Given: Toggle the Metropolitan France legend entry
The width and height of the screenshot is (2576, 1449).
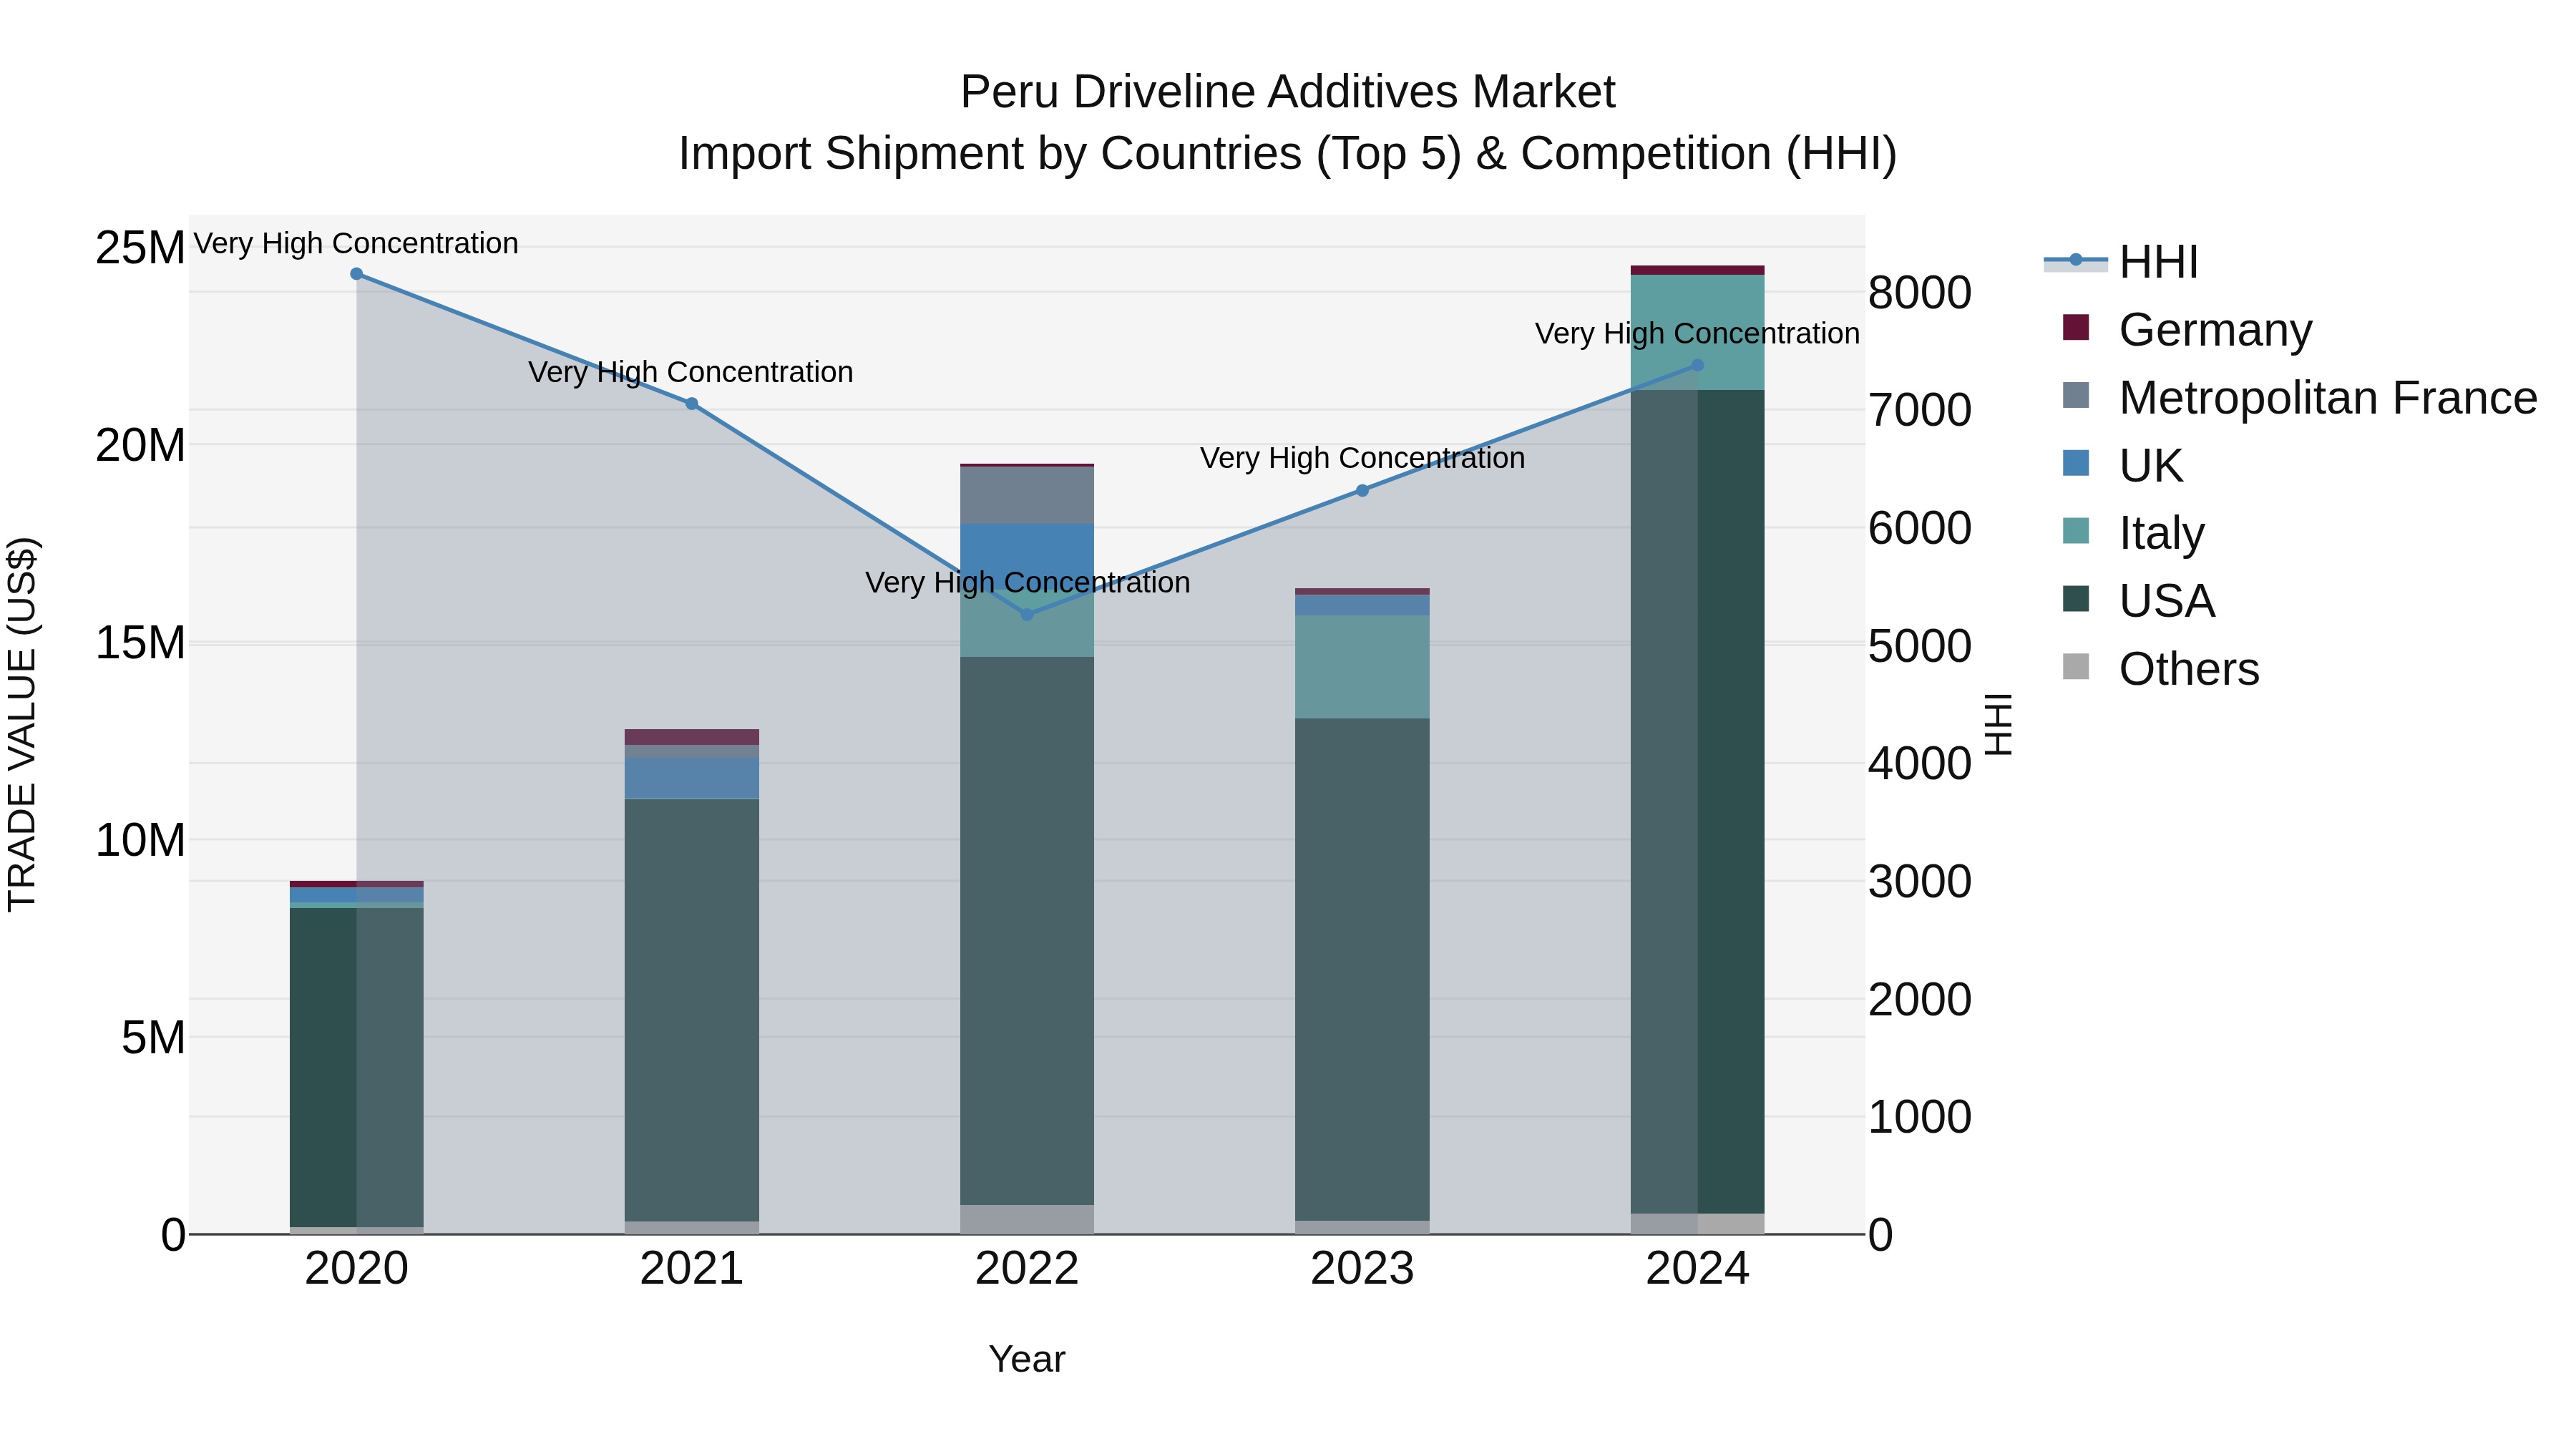Looking at the screenshot, I should click(x=2300, y=397).
